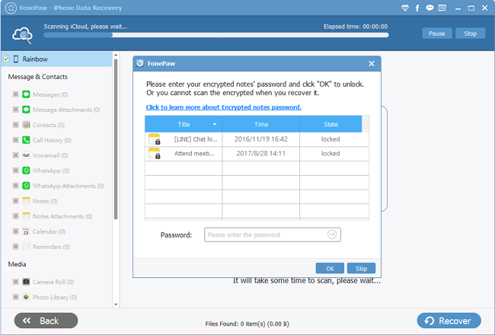Click the chat feedback bubble icon

coord(430,8)
